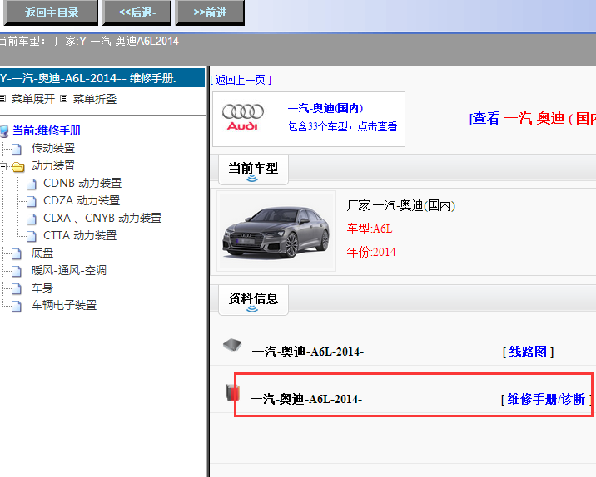Click the 返回上一页 link
Viewport: 596px width, 477px height.
(241, 80)
